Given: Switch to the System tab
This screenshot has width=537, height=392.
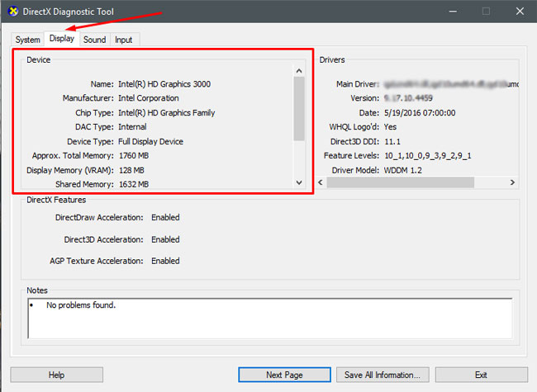Looking at the screenshot, I should point(27,40).
